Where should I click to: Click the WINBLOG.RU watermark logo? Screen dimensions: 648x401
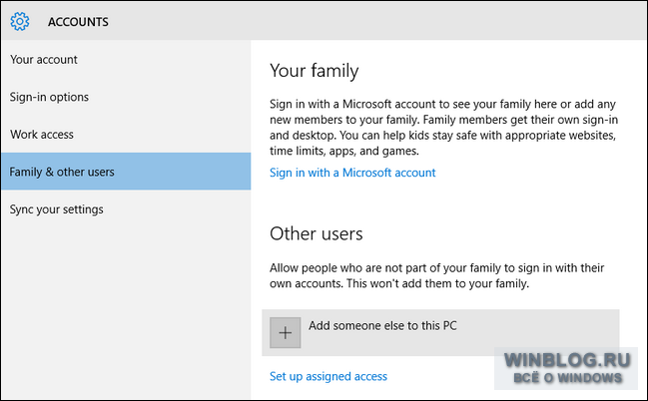click(x=567, y=360)
